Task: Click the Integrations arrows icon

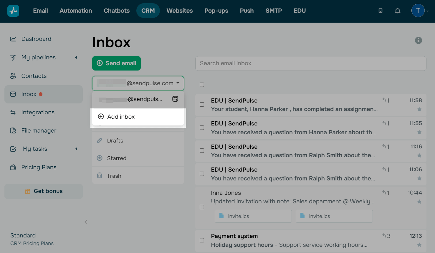Action: (x=13, y=112)
